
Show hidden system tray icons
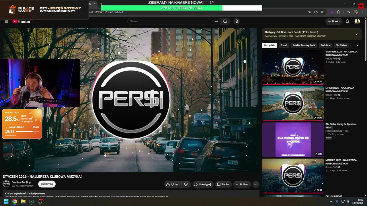[331, 201]
